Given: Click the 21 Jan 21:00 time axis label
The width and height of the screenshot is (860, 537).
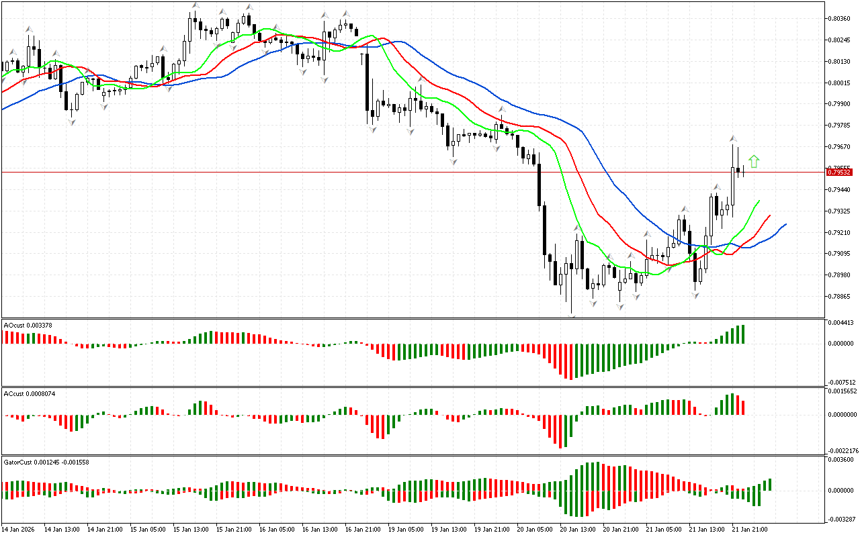Looking at the screenshot, I should point(750,530).
